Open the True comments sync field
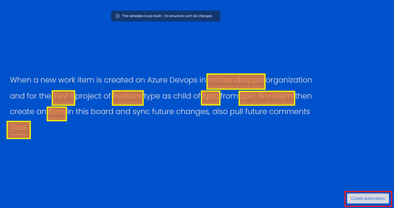Image resolution: width=394 pixels, height=208 pixels. coord(19,130)
